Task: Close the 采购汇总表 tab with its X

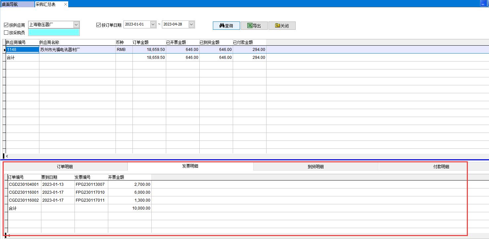Action: pos(66,4)
